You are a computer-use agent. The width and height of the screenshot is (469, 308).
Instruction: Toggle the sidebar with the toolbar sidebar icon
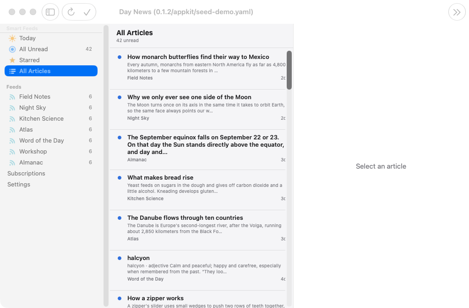click(50, 12)
